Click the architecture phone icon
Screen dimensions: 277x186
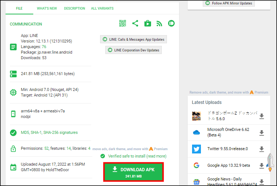click(x=13, y=114)
